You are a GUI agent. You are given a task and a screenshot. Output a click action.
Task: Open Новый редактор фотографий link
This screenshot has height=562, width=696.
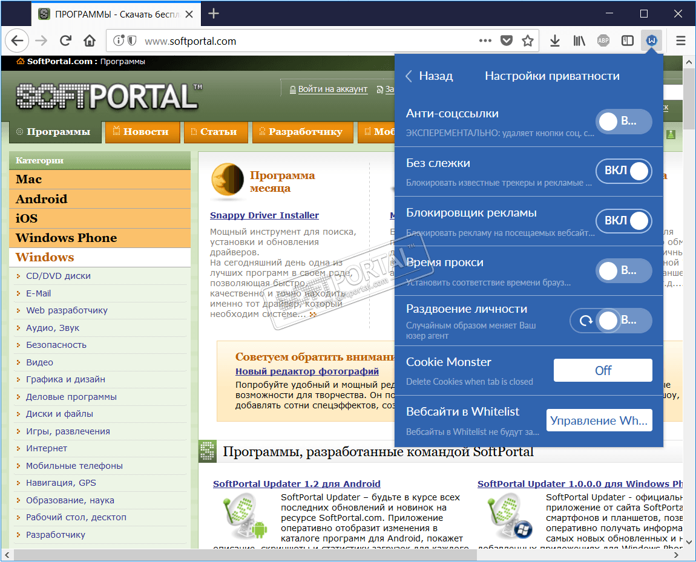[x=307, y=371]
